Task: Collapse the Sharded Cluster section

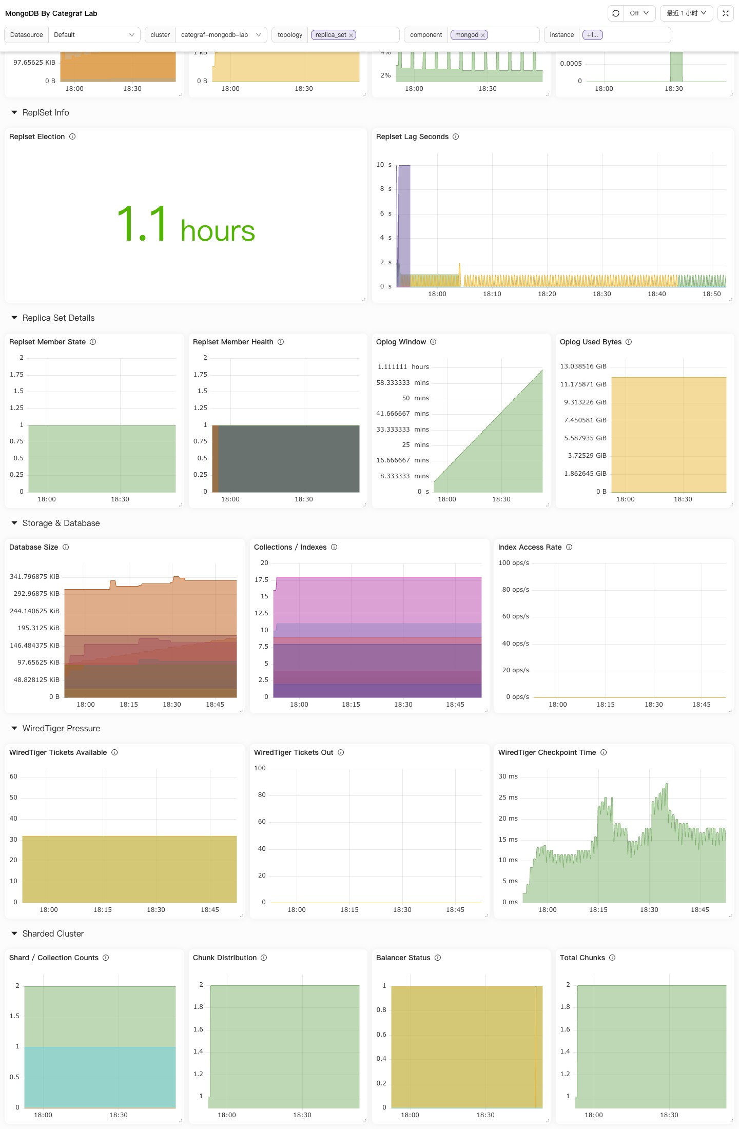Action: click(x=14, y=933)
